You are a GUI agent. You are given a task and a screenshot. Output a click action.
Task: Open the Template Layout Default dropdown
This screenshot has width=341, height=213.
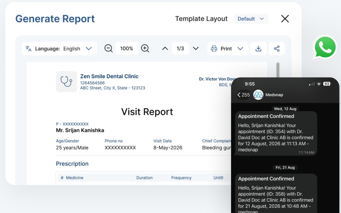coord(251,19)
